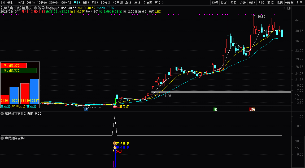Open the 统计 statistics tool

[242, 3]
